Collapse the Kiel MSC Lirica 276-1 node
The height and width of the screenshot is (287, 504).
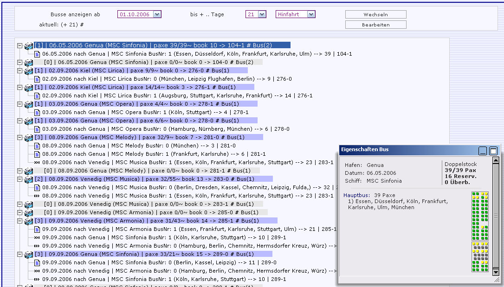coord(19,87)
